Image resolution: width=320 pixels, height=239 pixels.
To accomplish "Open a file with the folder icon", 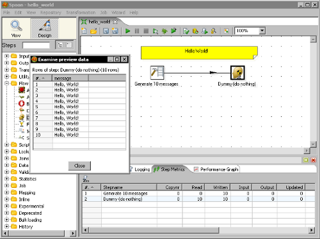I will coord(93,31).
